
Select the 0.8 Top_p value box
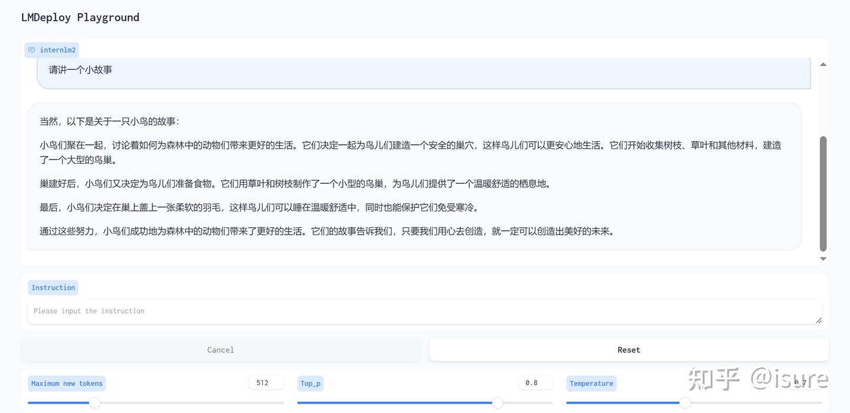click(x=535, y=382)
